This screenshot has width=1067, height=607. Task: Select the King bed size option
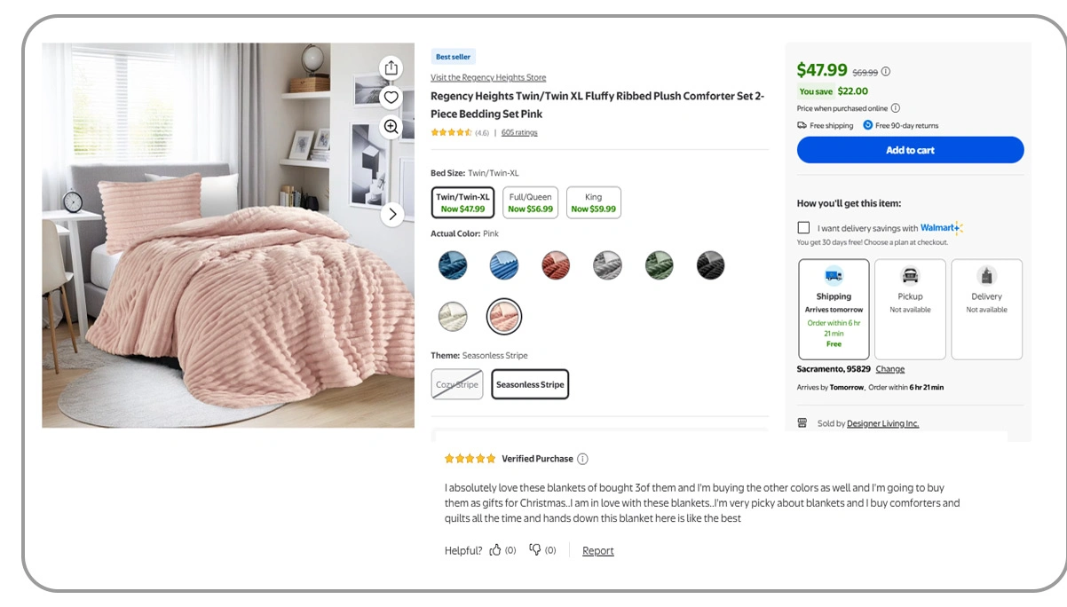(592, 202)
